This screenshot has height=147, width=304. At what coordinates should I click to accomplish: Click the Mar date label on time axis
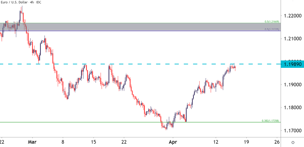pos(32,142)
